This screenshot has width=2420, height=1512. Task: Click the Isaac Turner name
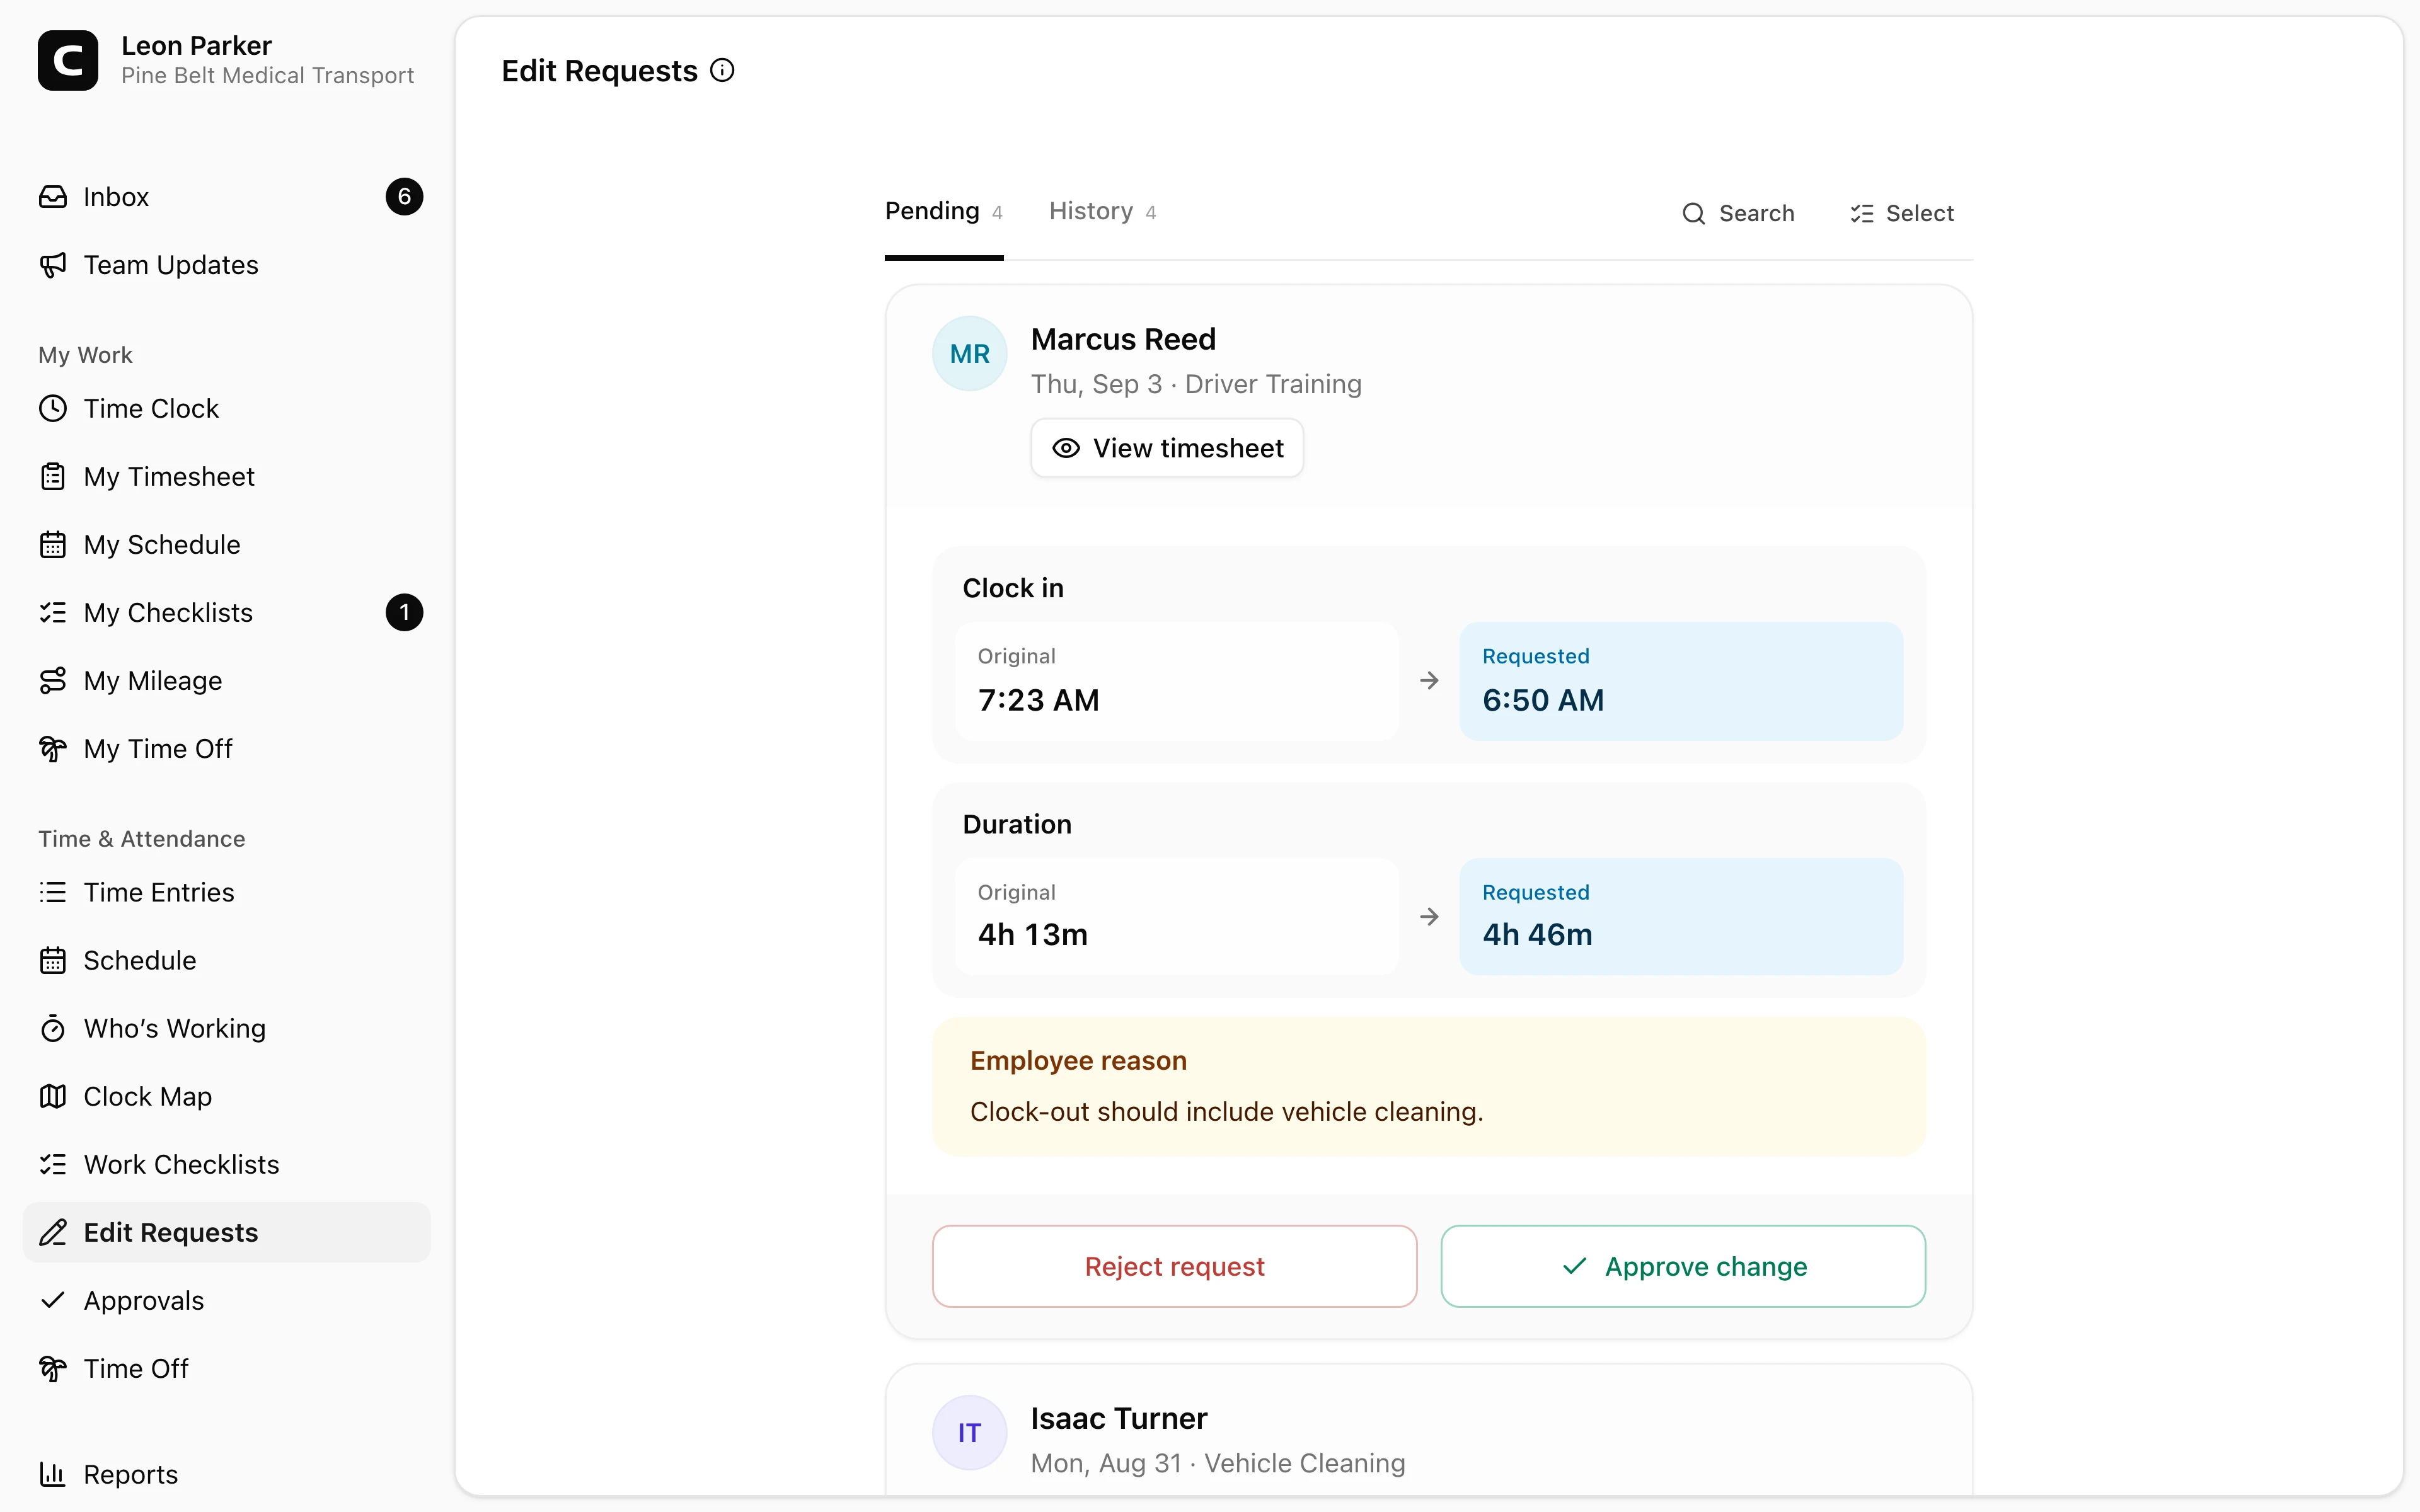click(x=1119, y=1418)
